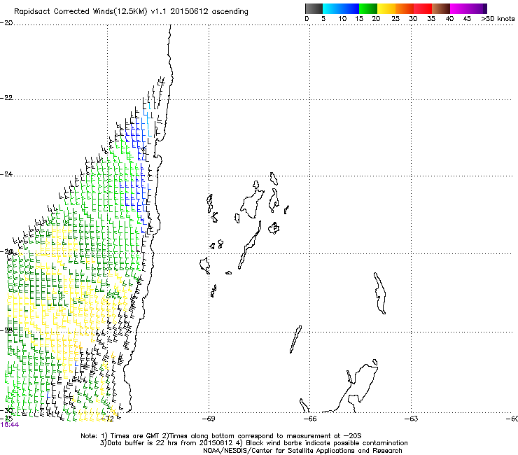Click the '-20' latitude label

6,23
